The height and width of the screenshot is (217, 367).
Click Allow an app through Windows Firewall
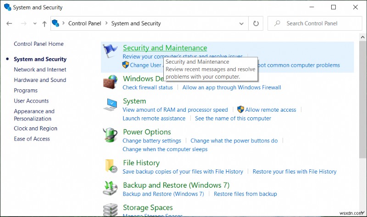tap(232, 87)
